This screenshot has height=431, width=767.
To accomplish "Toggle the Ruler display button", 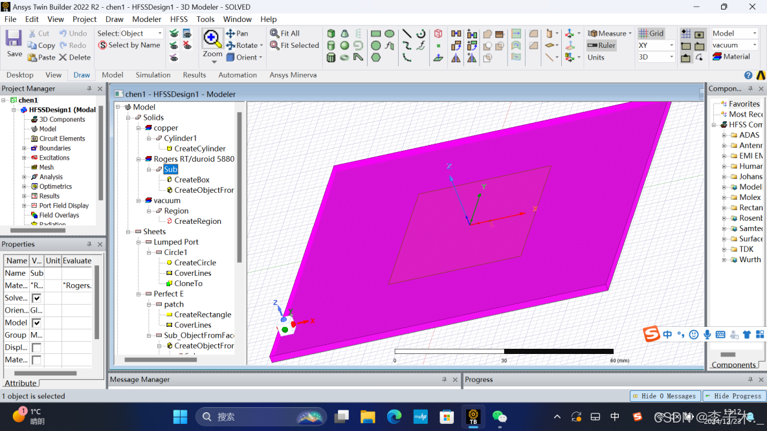I will (x=601, y=45).
